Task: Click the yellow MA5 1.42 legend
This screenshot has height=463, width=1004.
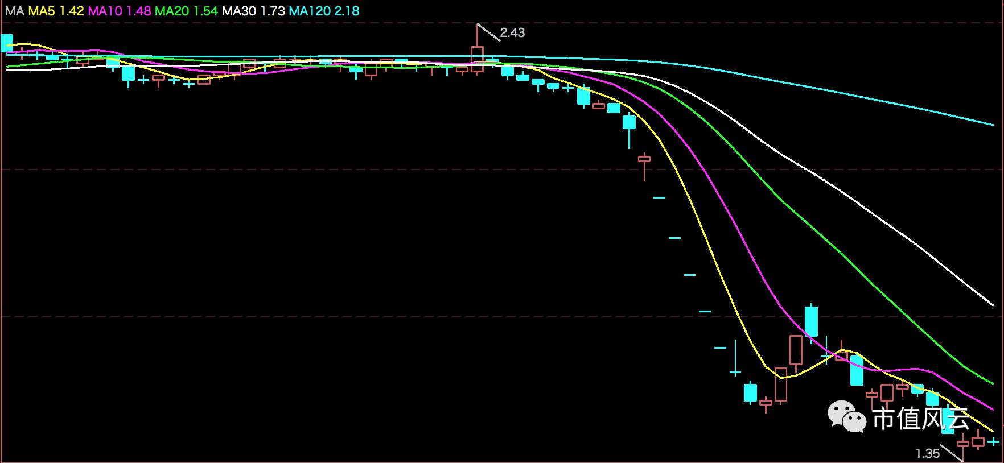Action: (56, 11)
